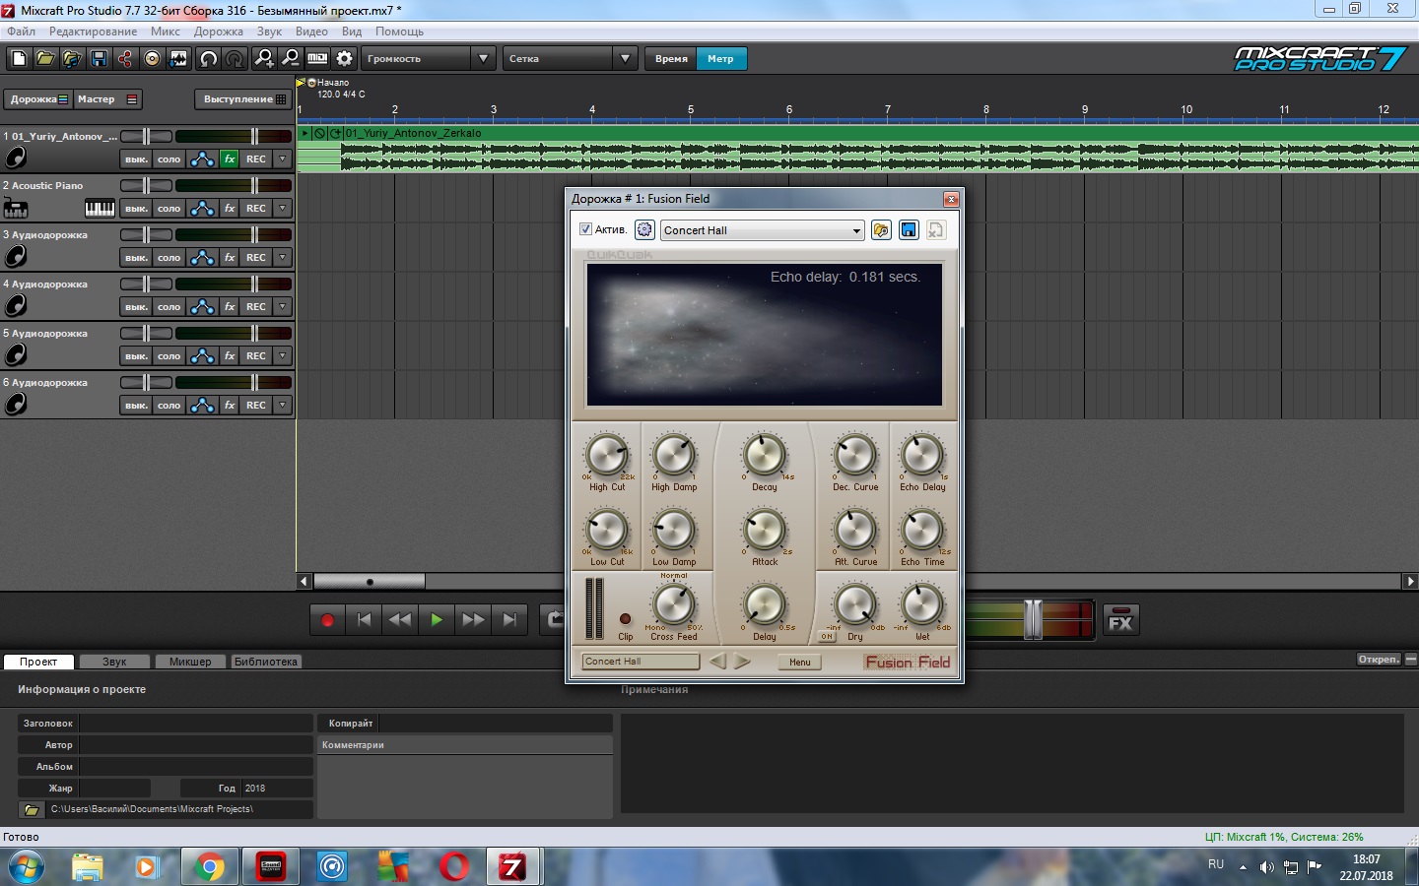Open the 'Выступление' performance panel button
The image size is (1419, 886).
pos(244,99)
